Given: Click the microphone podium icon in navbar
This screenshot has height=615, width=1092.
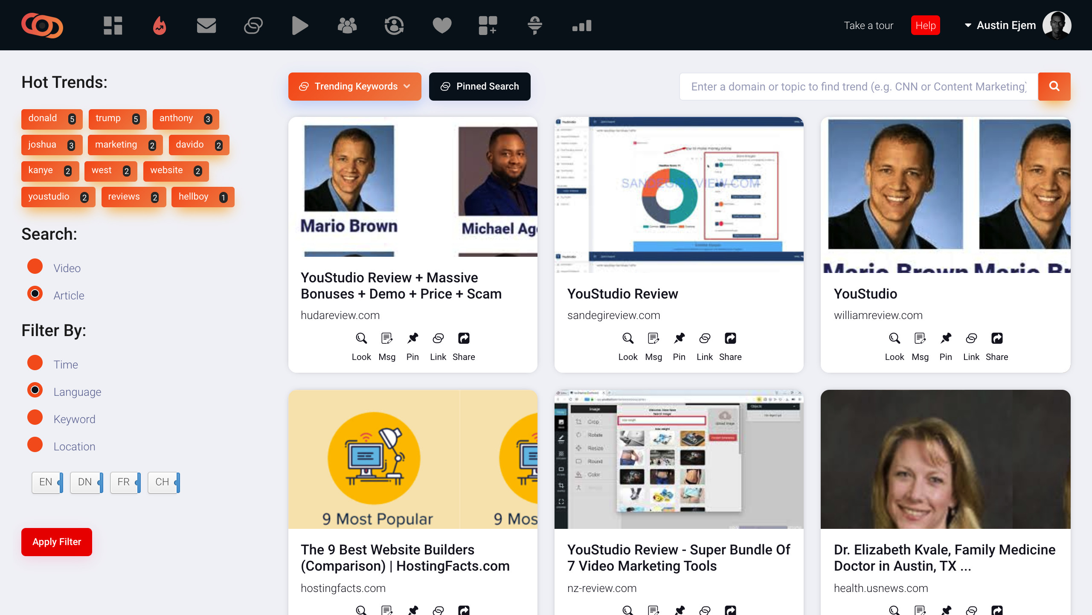Looking at the screenshot, I should tap(535, 26).
